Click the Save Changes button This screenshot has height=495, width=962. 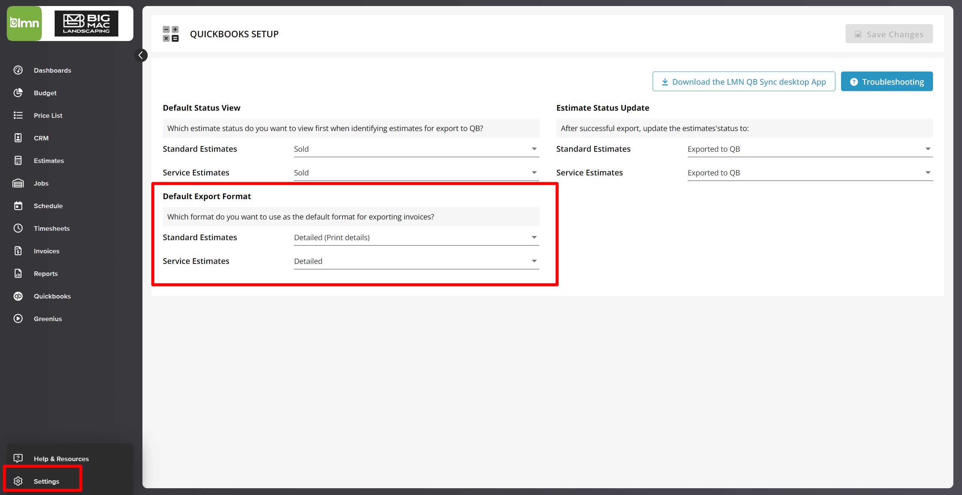(889, 34)
